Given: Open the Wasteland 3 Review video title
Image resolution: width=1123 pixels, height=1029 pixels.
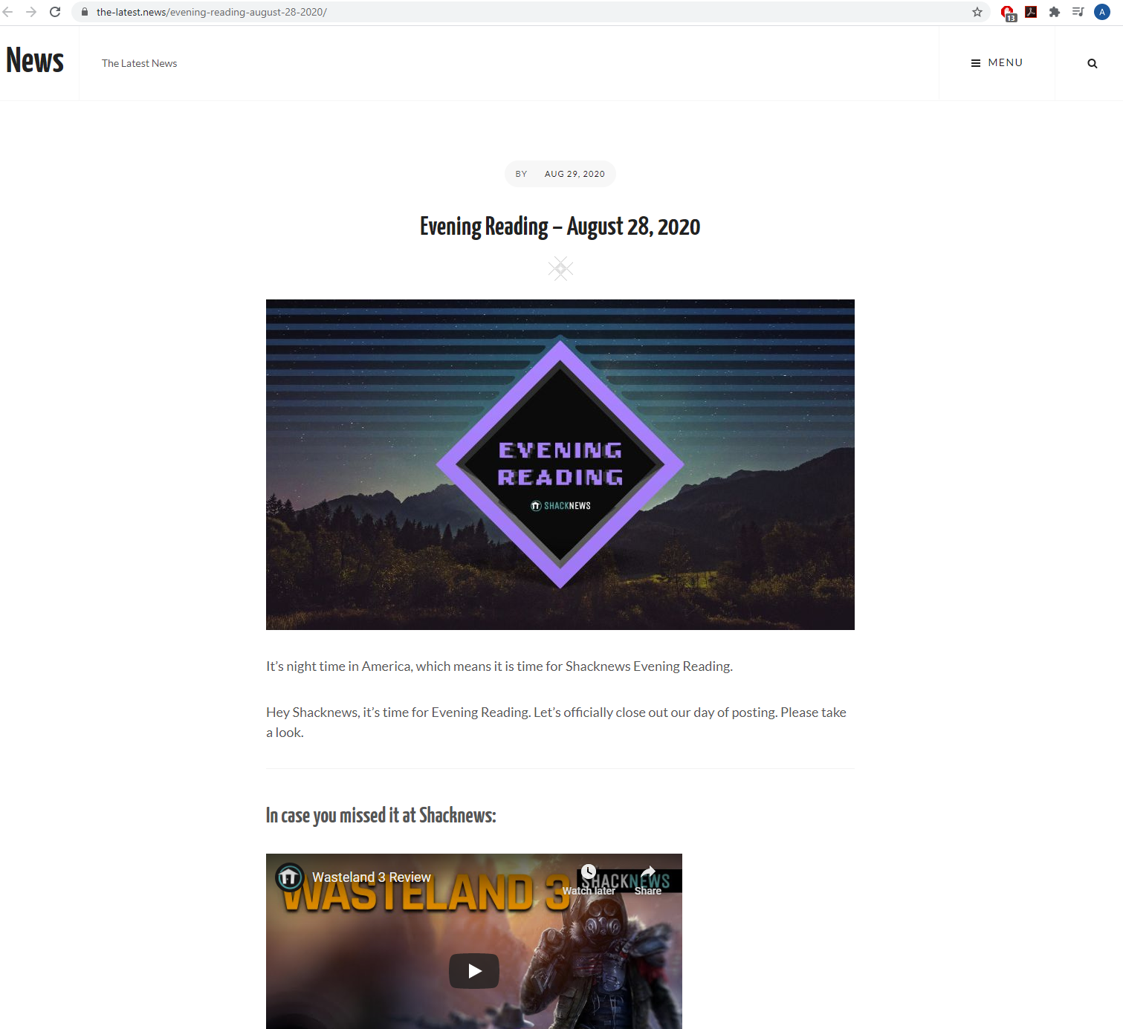Looking at the screenshot, I should [x=372, y=877].
